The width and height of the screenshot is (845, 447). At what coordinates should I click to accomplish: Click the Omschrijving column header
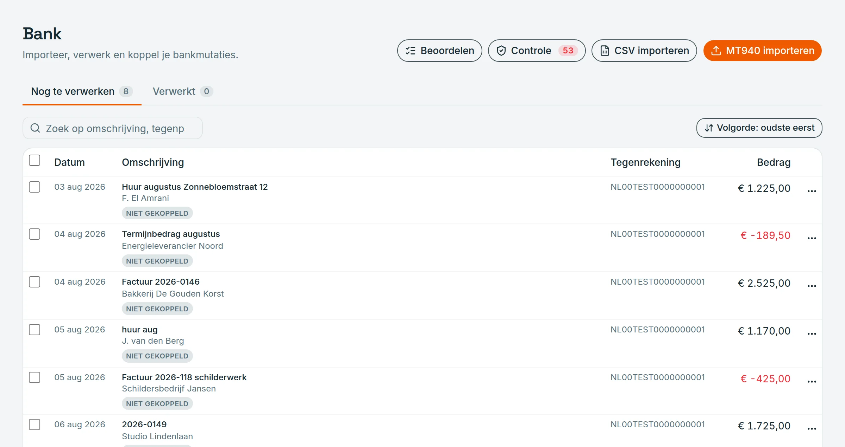[x=153, y=162]
